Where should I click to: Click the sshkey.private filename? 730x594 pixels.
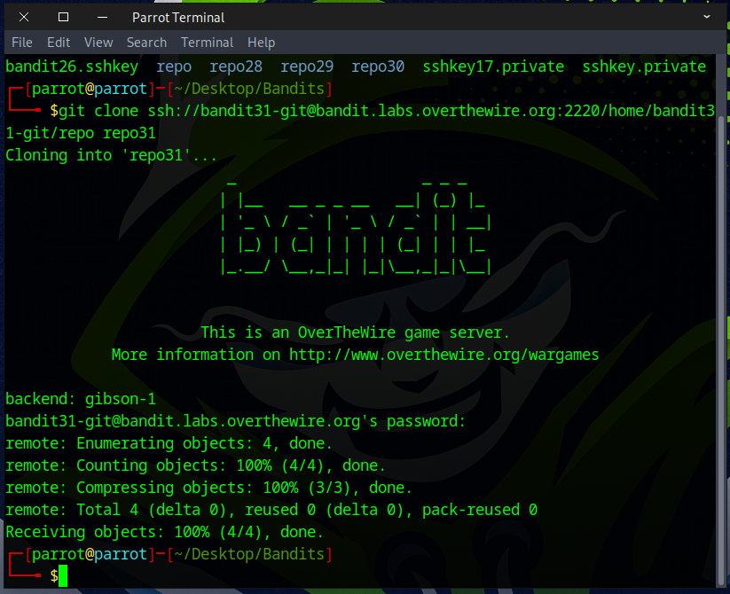point(644,66)
